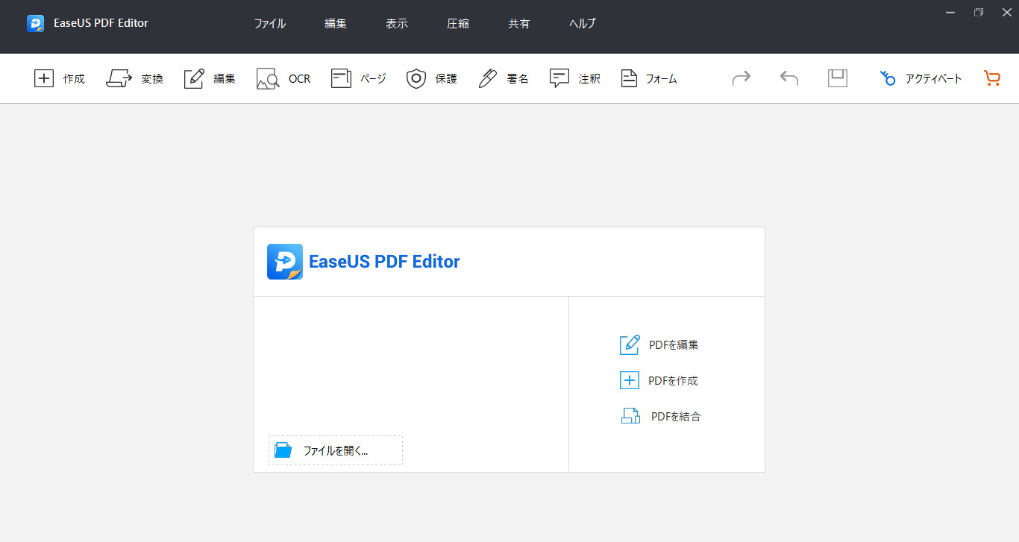This screenshot has height=542, width=1019.
Task: Click the アクティベート key button
Action: [921, 78]
